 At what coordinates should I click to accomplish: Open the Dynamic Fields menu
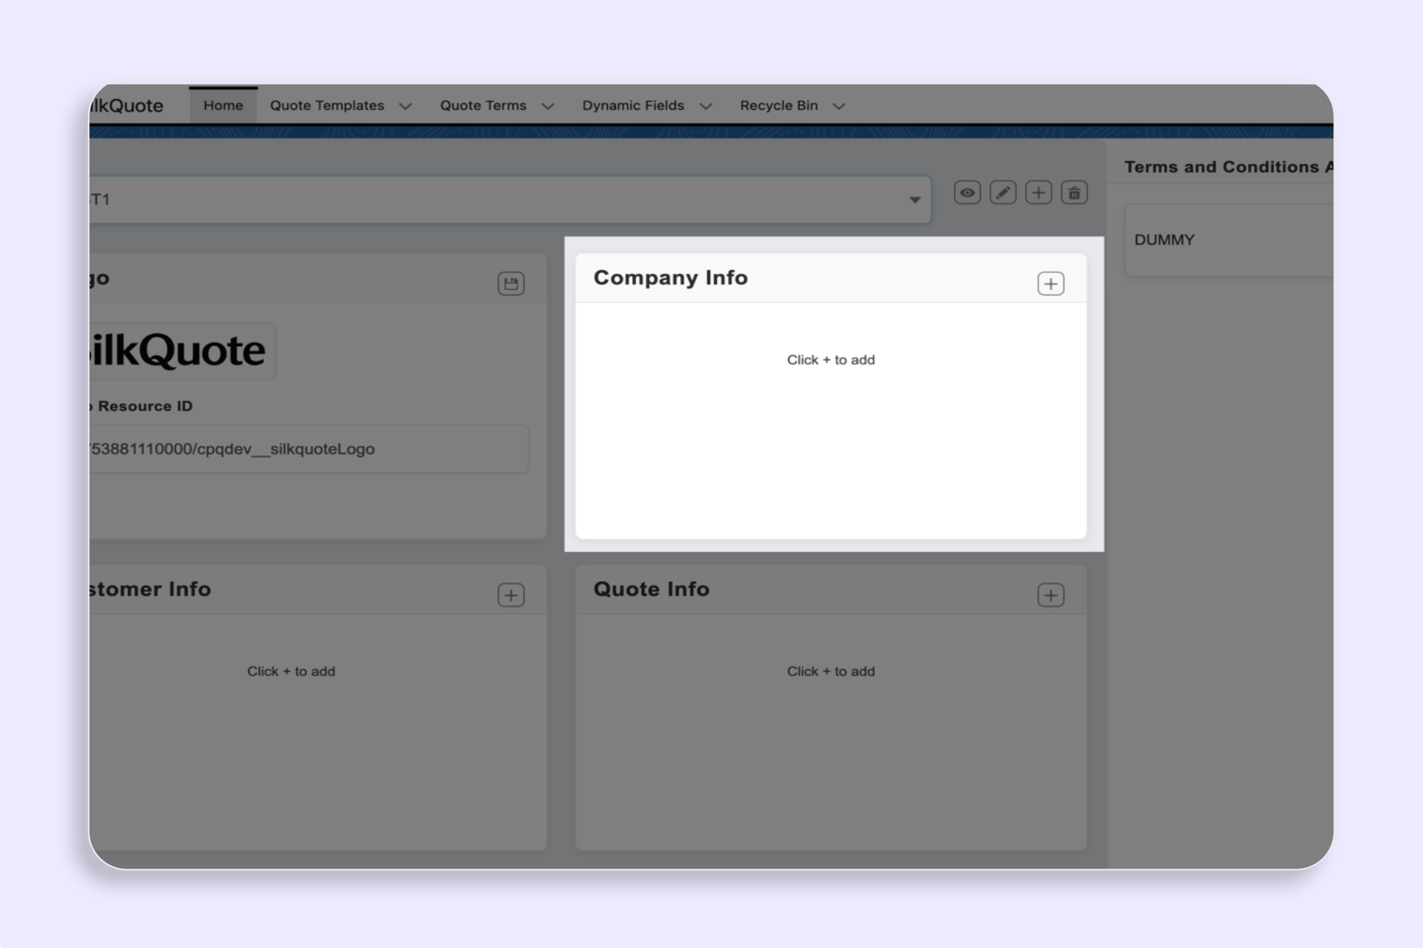click(x=633, y=105)
